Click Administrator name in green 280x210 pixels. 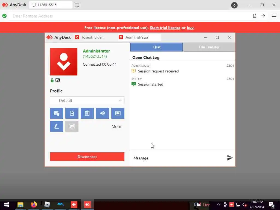97,51
